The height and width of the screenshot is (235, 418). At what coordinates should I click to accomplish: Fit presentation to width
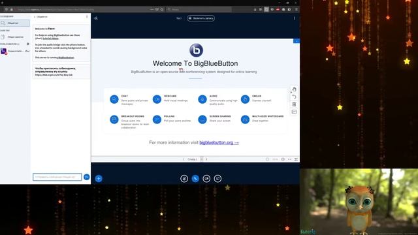click(x=290, y=159)
